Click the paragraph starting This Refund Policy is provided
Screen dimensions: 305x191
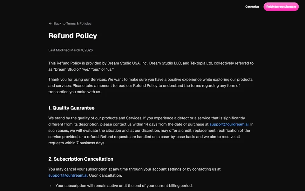click(151, 66)
